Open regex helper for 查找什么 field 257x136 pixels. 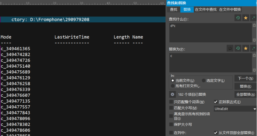[x=253, y=18]
